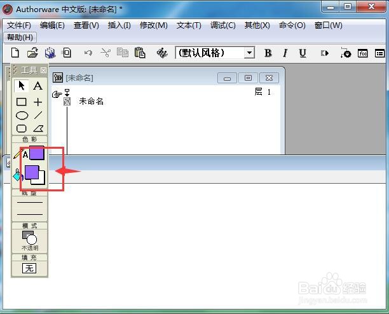Toggle Italic formatting
This screenshot has width=389, height=314.
285,53
